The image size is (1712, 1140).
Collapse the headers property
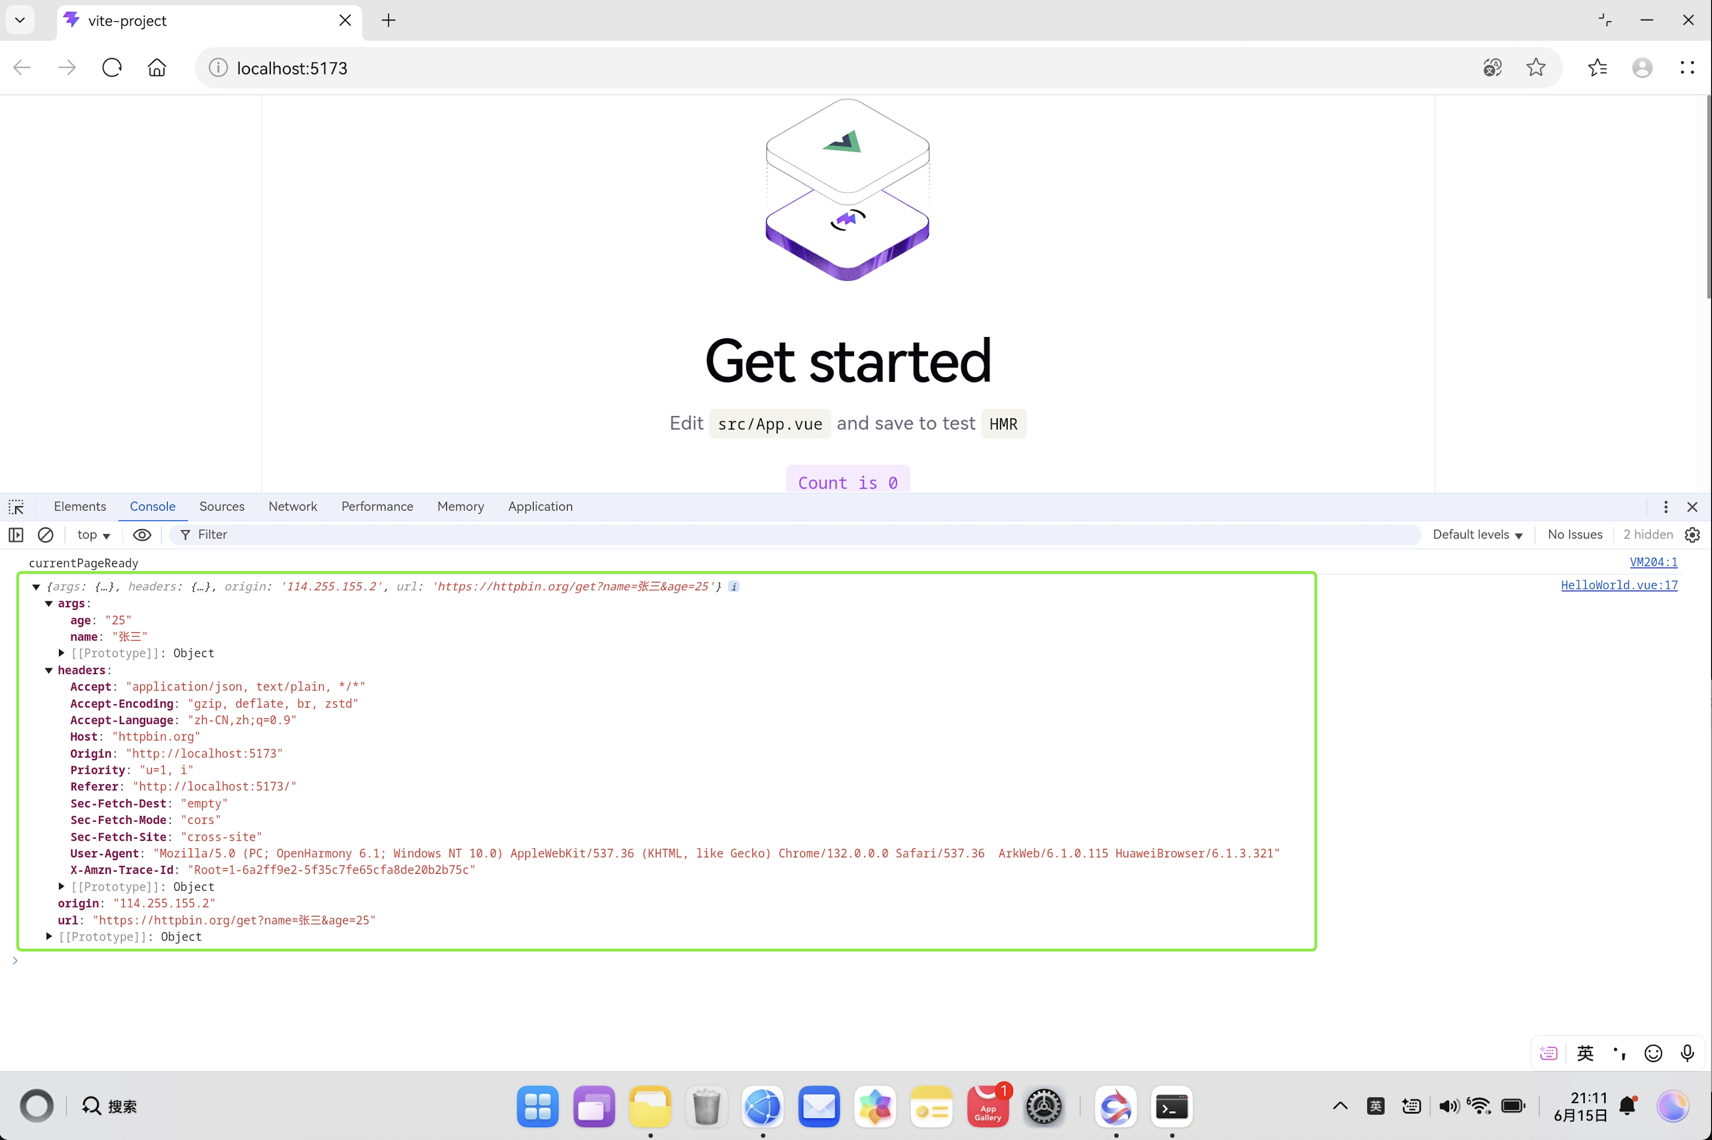49,670
